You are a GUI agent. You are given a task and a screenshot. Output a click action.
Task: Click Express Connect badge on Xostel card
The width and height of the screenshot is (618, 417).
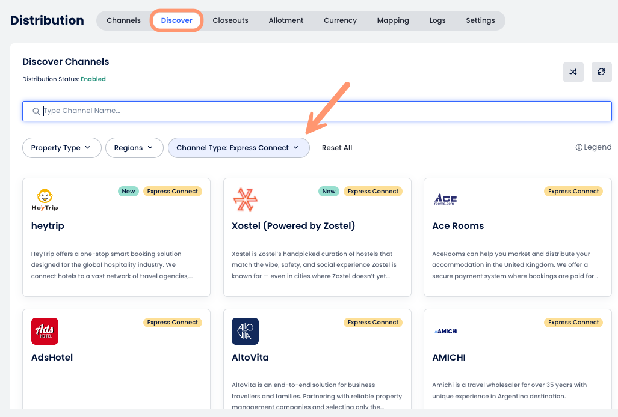[373, 192]
